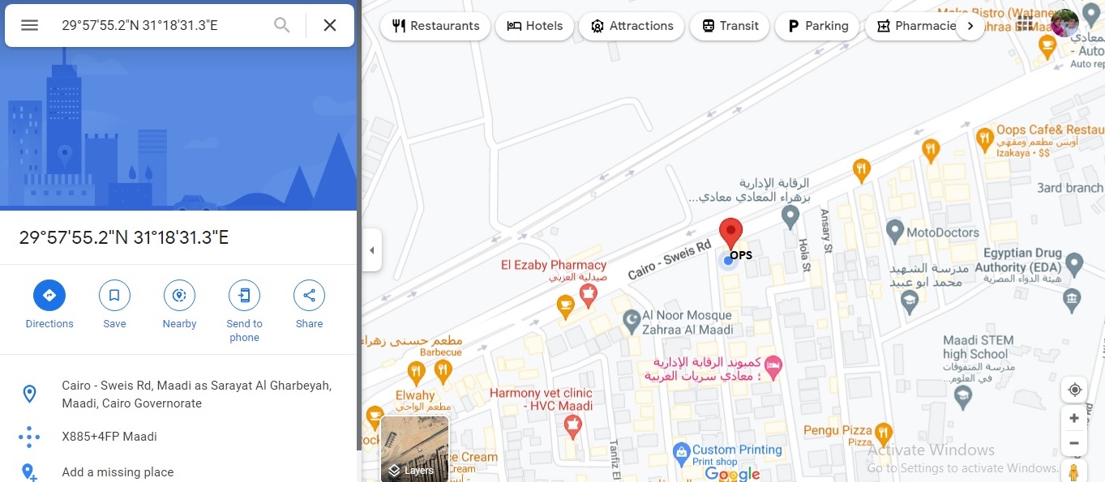
Task: Click the search magnifier icon
Action: pyautogui.click(x=281, y=25)
